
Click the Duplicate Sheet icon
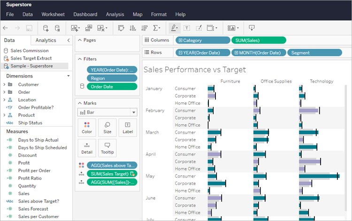(x=89, y=28)
